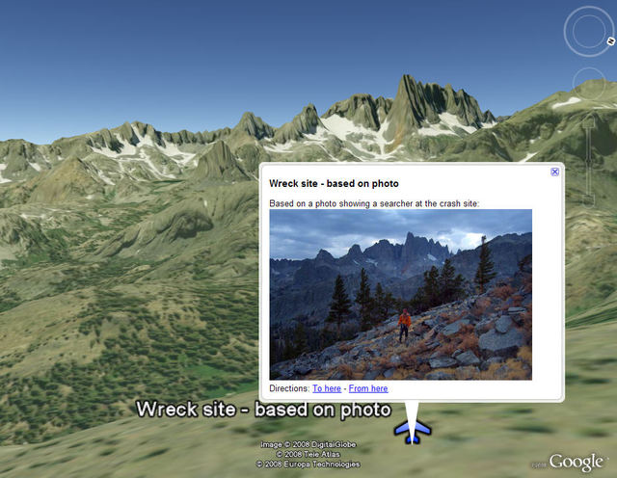This screenshot has width=617, height=478.
Task: Click the Europa Technologies copyright line
Action: point(308,465)
